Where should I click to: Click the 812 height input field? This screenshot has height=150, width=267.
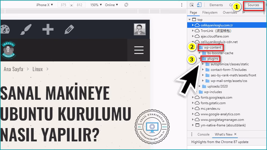79,5
